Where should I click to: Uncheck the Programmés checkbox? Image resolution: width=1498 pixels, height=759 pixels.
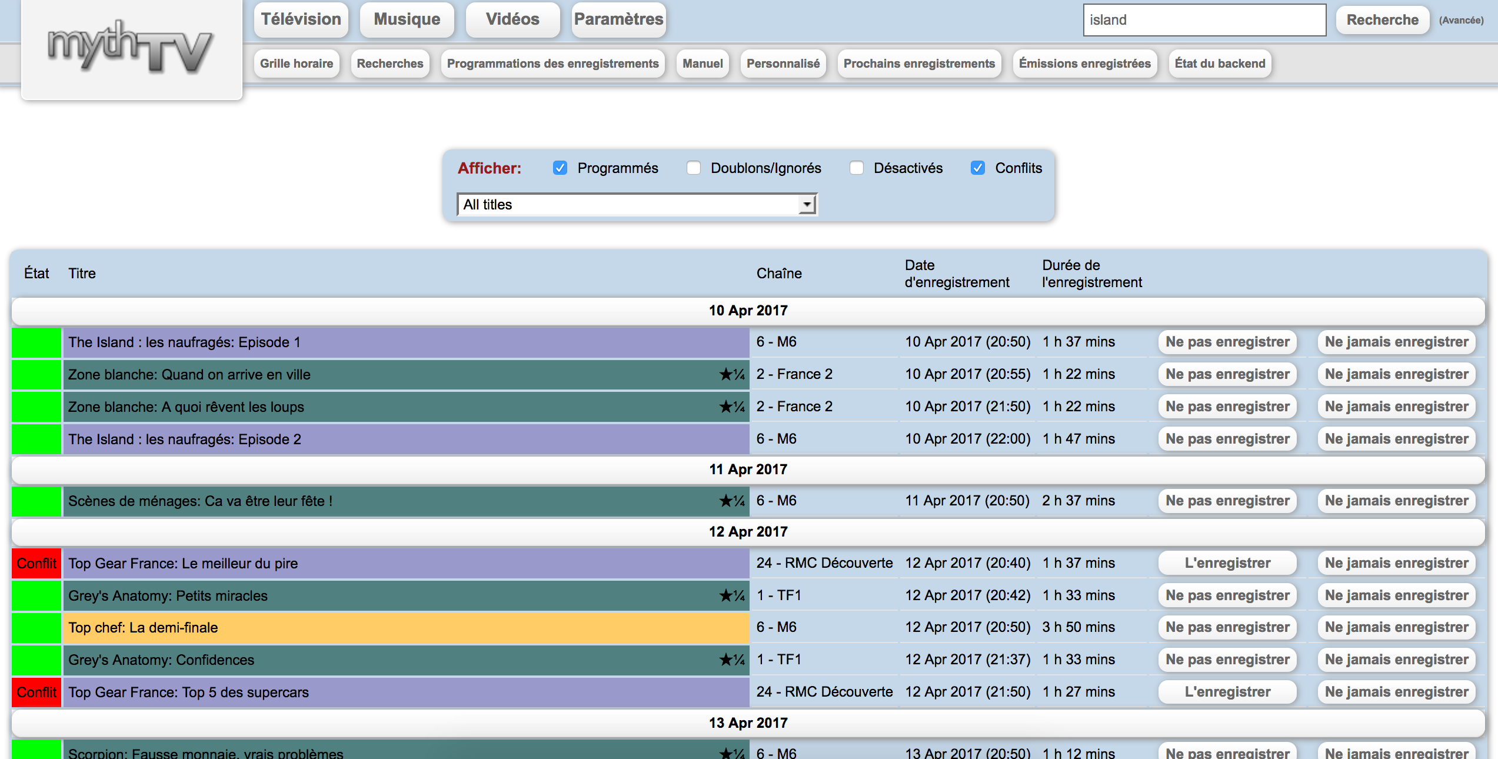point(560,168)
